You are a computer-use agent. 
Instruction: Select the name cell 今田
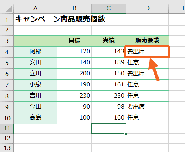click(x=35, y=107)
